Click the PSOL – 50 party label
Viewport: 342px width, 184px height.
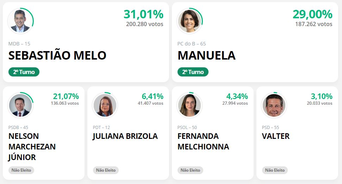pyautogui.click(x=187, y=128)
